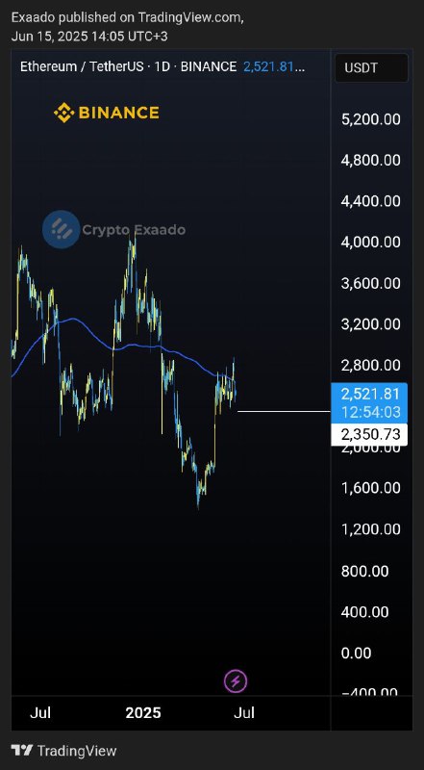Click the Binance logo icon
424x770 pixels.
coord(63,113)
